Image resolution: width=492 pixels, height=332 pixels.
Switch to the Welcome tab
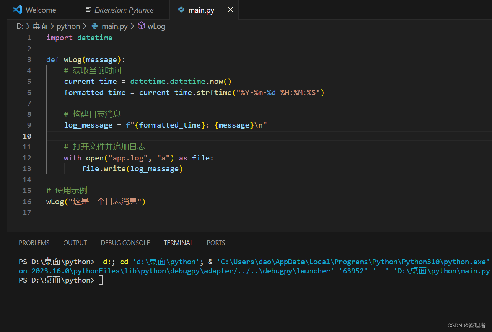pos(41,10)
